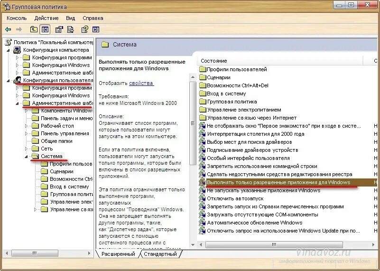Click the Export list toolbar icon

[x=71, y=29]
